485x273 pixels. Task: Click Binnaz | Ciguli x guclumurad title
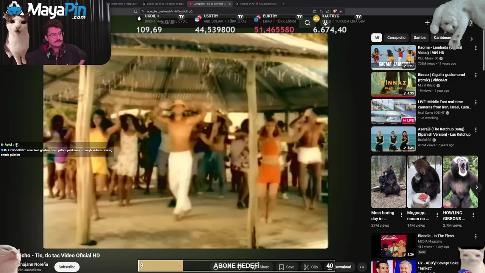[x=441, y=77]
